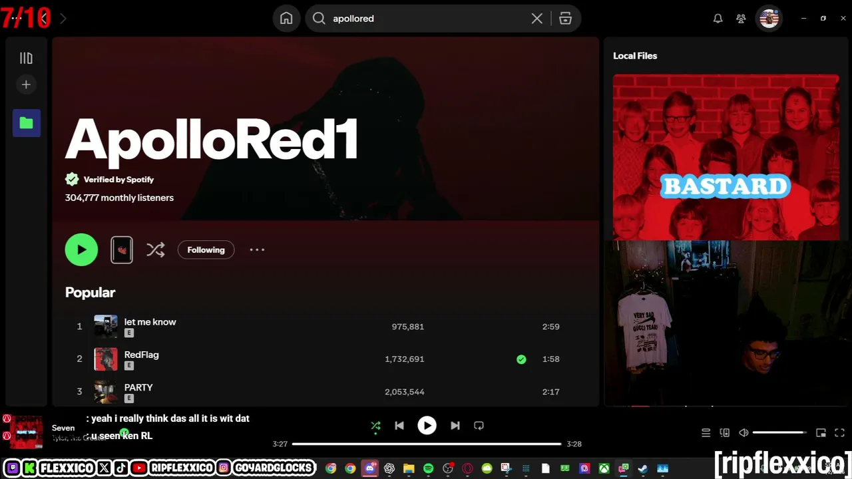852x479 pixels.
Task: Click the 'let me know' track title
Action: tap(150, 322)
